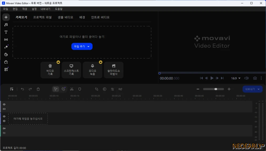The height and width of the screenshot is (151, 266).
Task: Open the Stickers elements panel in sidebar
Action: pos(6,54)
